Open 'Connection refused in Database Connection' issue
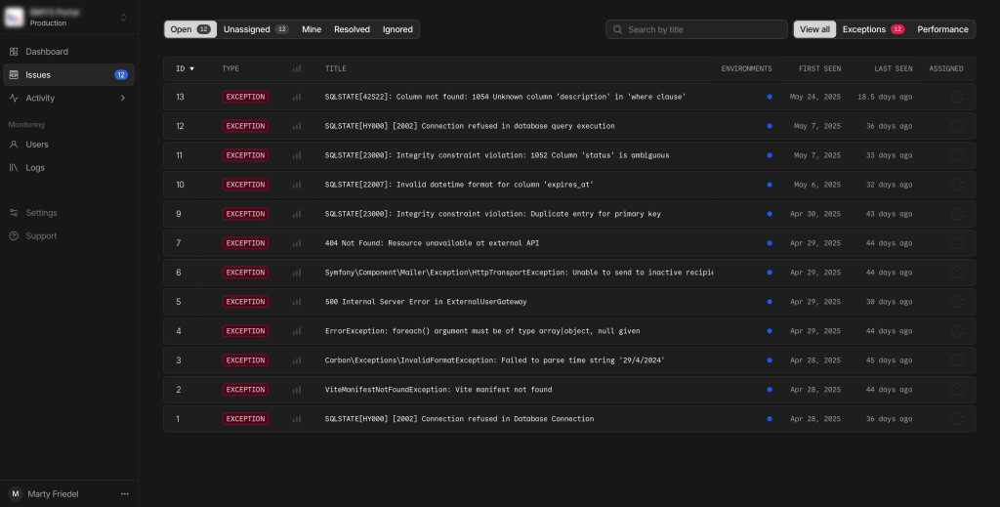This screenshot has width=1000, height=507. [x=459, y=420]
